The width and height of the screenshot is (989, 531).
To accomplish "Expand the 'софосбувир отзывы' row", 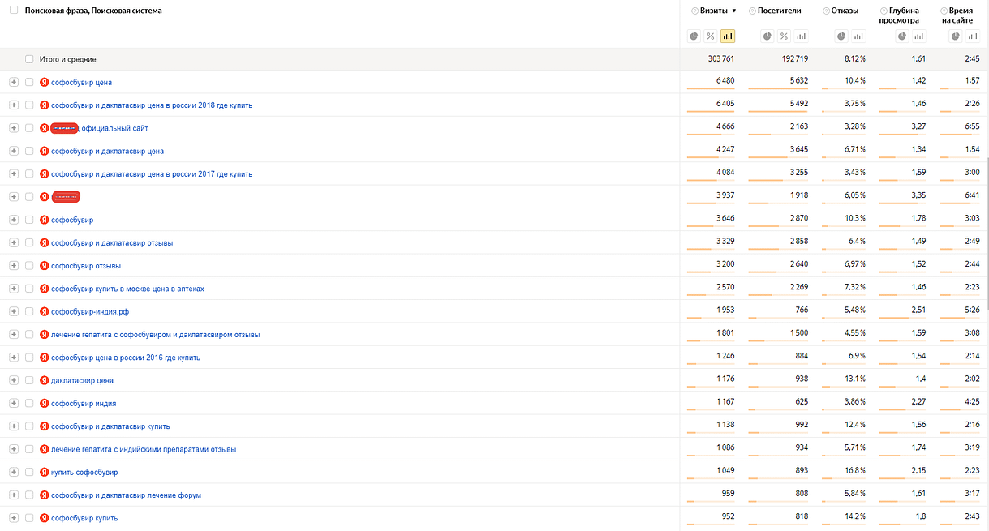I will [x=14, y=266].
